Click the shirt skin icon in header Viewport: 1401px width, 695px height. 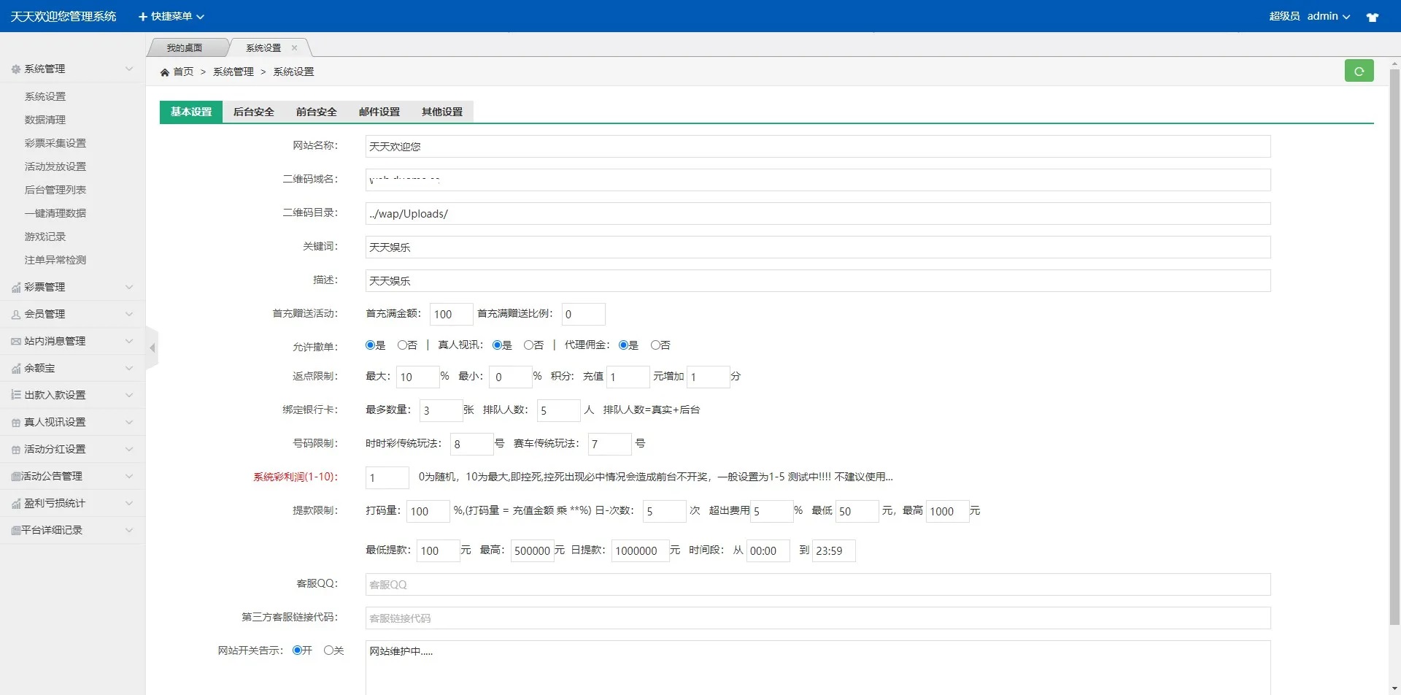(1372, 17)
